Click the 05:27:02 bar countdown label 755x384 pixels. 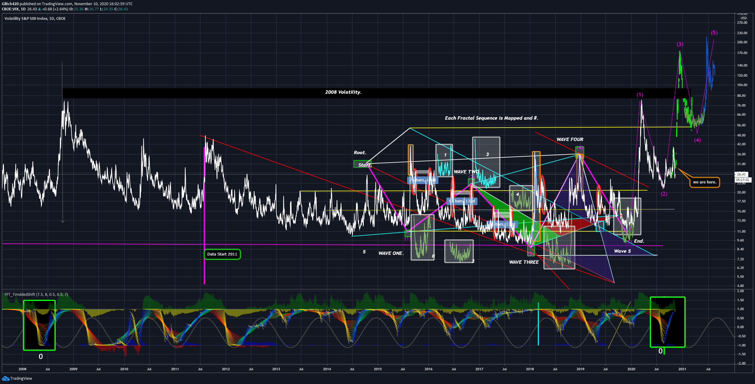(x=742, y=180)
